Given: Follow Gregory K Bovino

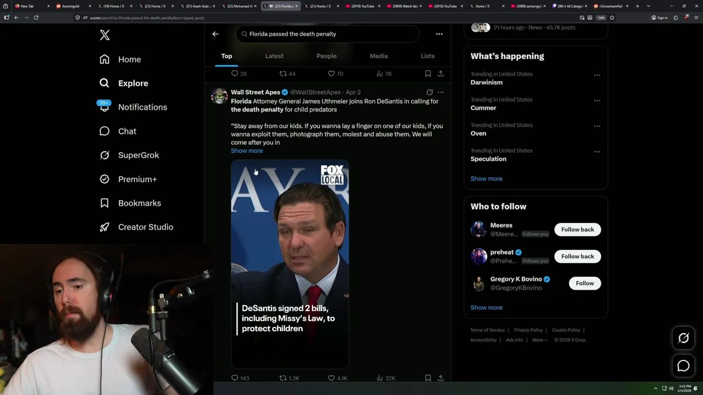Looking at the screenshot, I should [584, 283].
